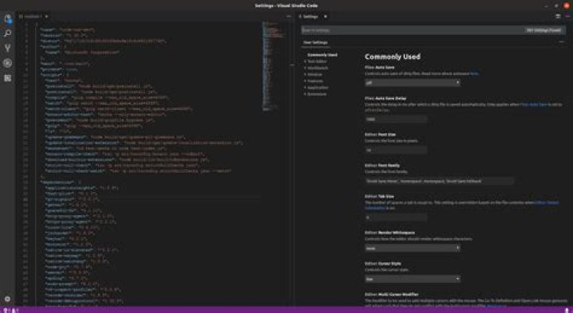Close the Settings editor tab
Screen dimensions: 573x313
(x=325, y=17)
